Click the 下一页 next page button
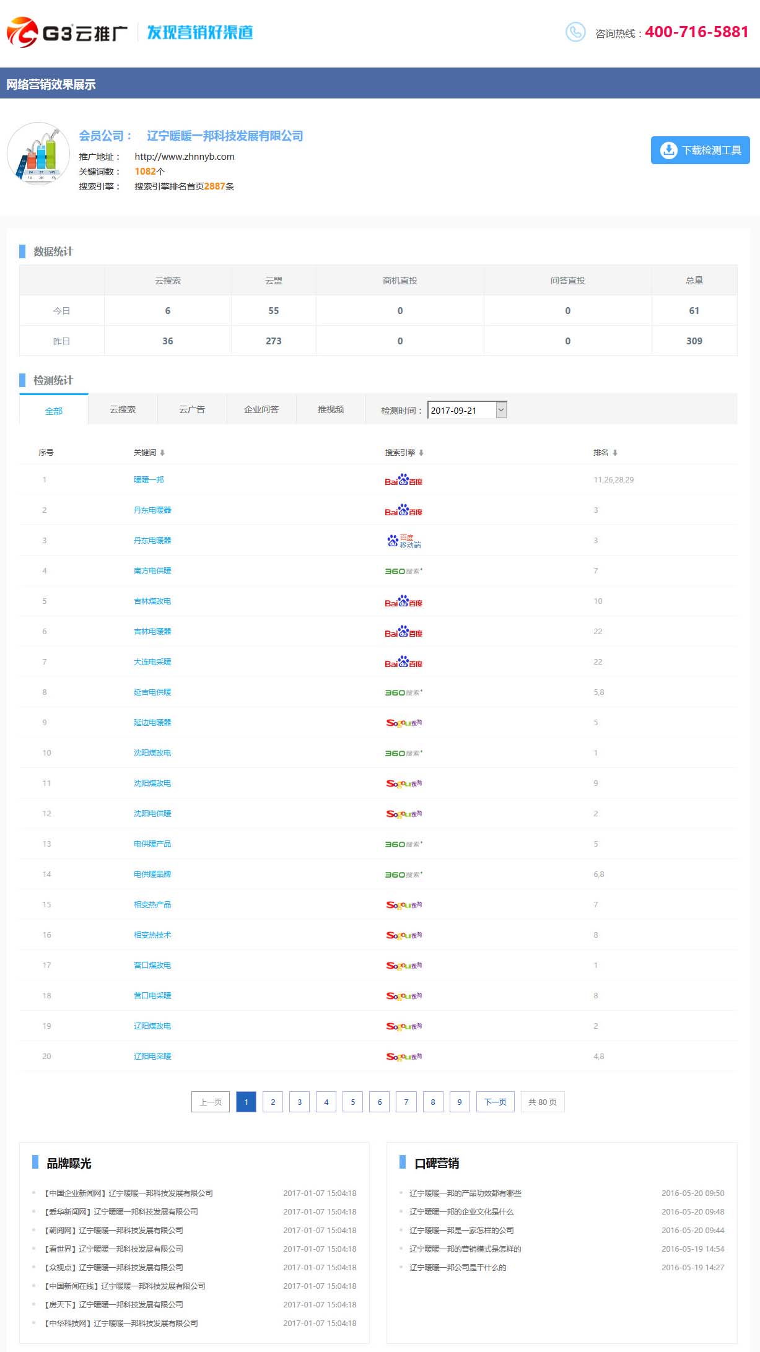The width and height of the screenshot is (760, 1352). click(495, 1102)
